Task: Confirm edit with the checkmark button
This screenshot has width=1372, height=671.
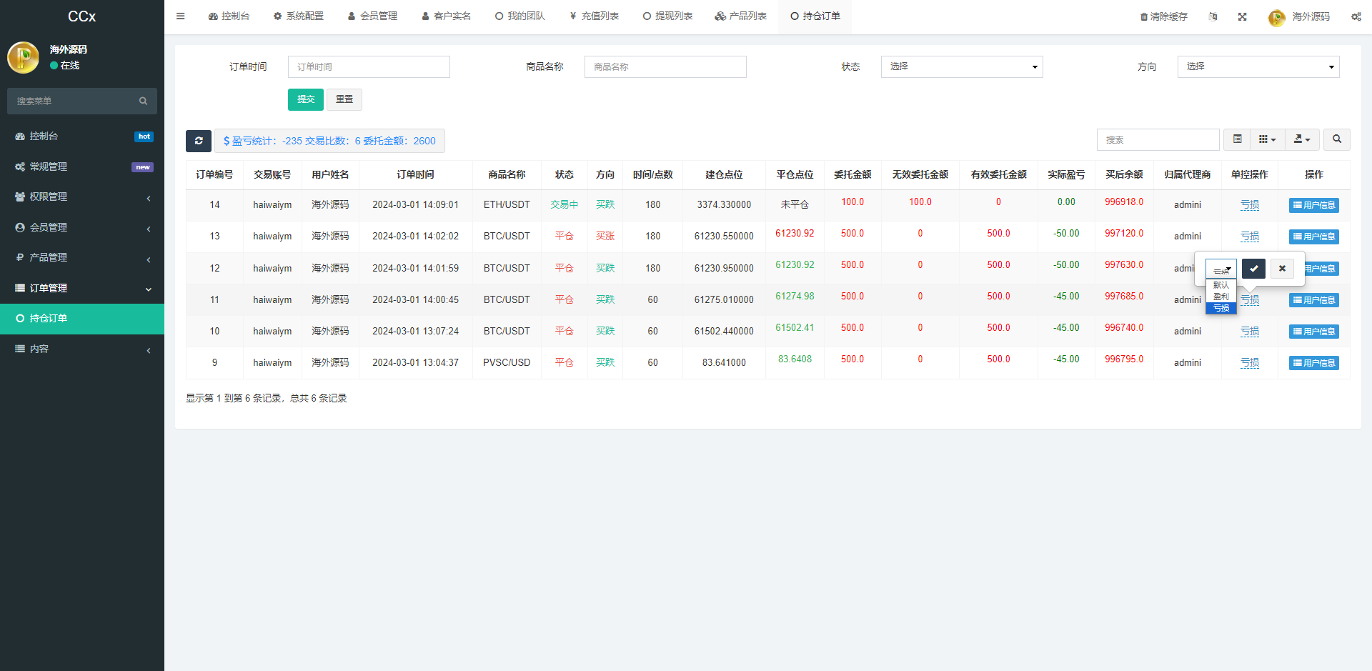Action: tap(1253, 269)
